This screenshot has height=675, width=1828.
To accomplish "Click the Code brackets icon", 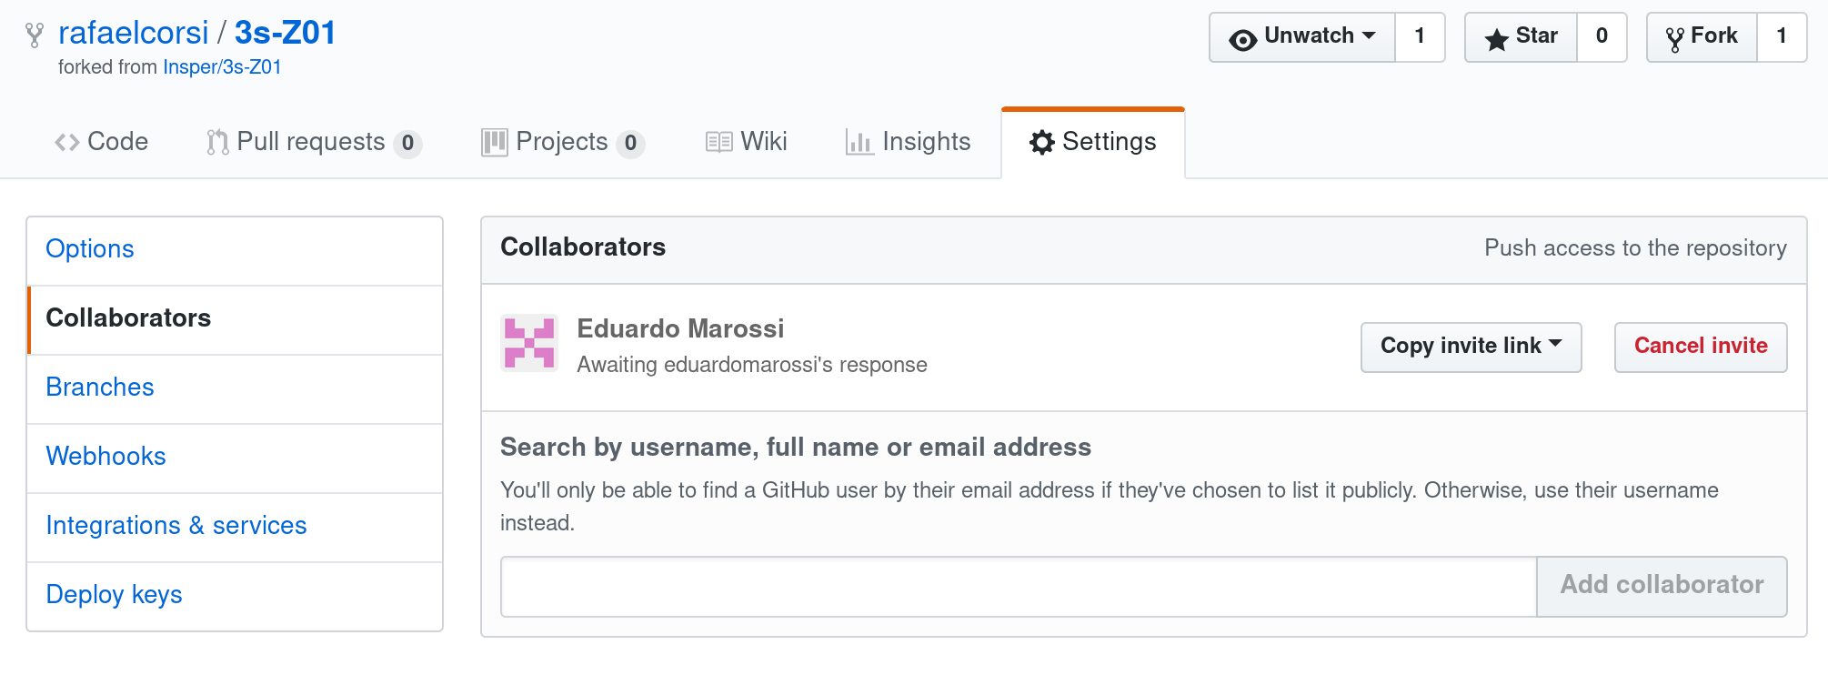I will pyautogui.click(x=67, y=142).
